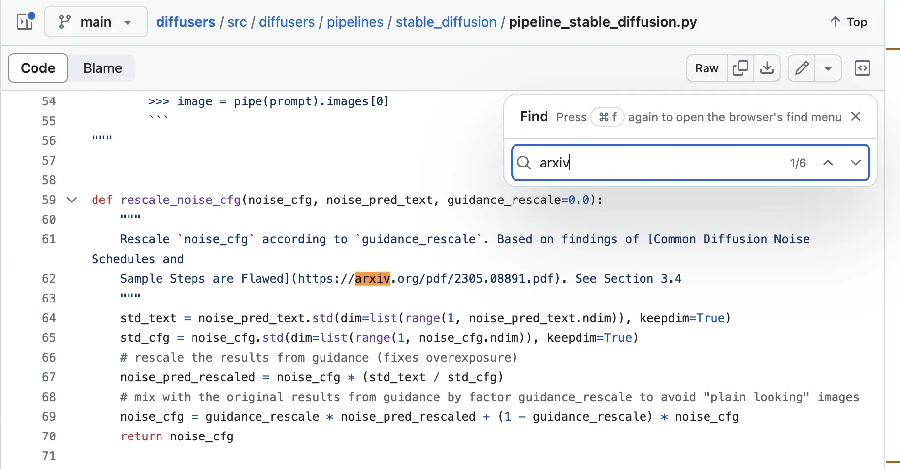This screenshot has height=469, width=900.
Task: Select the branch icon in the main selector
Action: [x=64, y=22]
